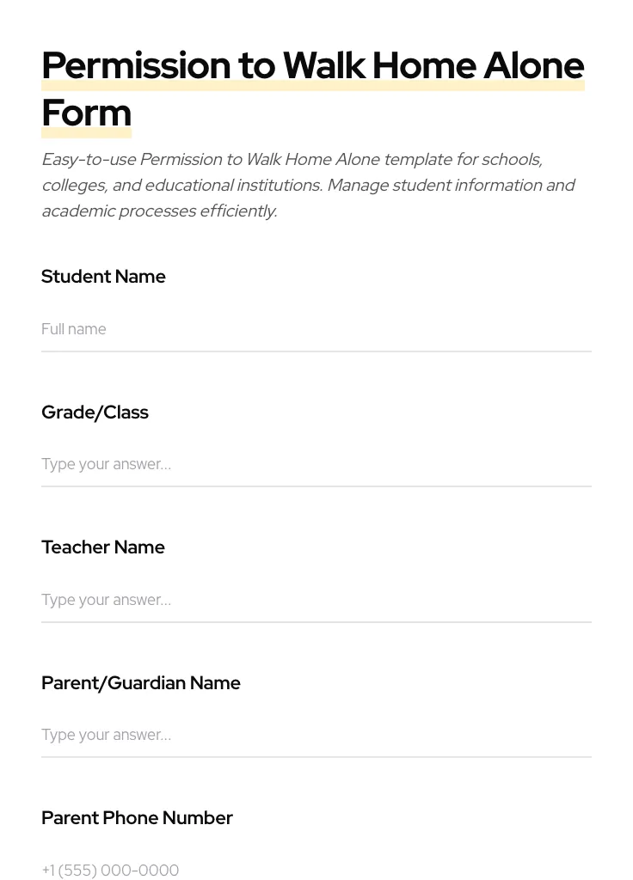
Task: Click "colleges," in the form description
Action: pos(73,186)
